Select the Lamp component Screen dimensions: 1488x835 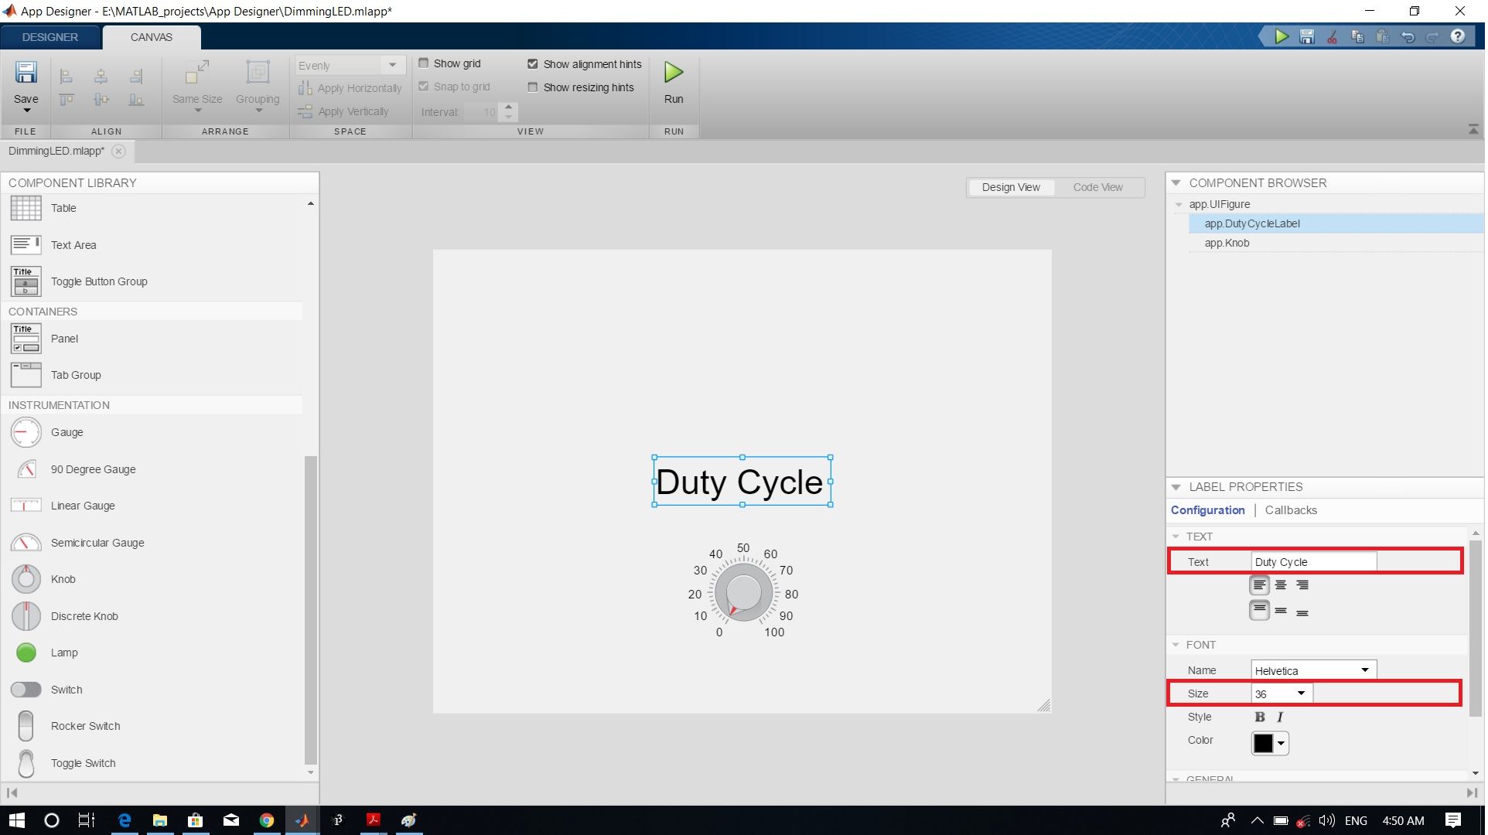click(x=65, y=652)
